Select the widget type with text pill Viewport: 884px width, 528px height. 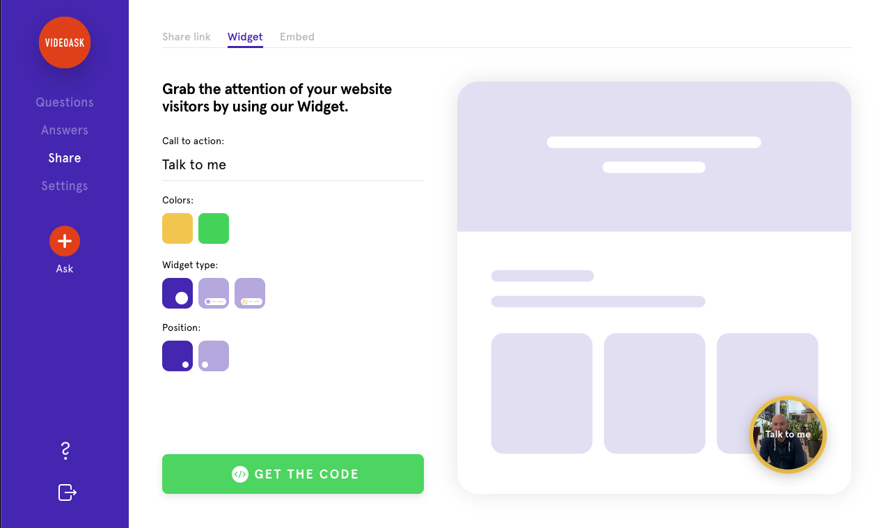point(214,293)
